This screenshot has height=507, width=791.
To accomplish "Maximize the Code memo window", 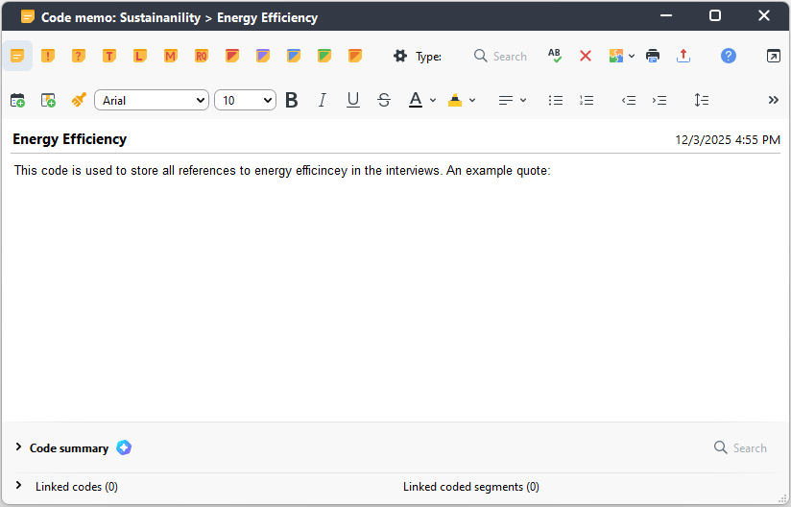I will (x=715, y=15).
